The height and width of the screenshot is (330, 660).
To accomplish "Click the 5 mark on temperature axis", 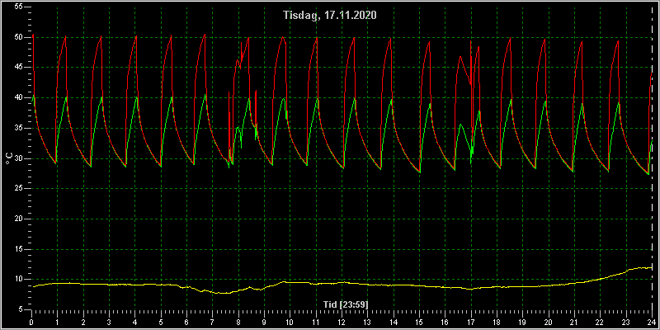I will pos(20,310).
